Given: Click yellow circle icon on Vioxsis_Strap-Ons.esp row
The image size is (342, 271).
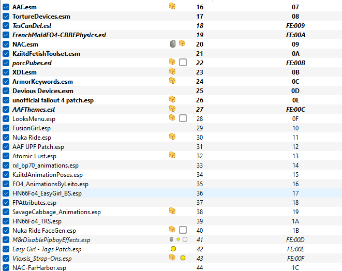Looking at the screenshot, I should pos(183,258).
